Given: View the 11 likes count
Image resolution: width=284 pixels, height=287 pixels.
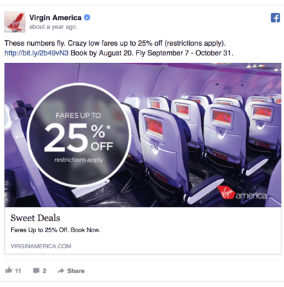Looking at the screenshot, I should pyautogui.click(x=18, y=271).
